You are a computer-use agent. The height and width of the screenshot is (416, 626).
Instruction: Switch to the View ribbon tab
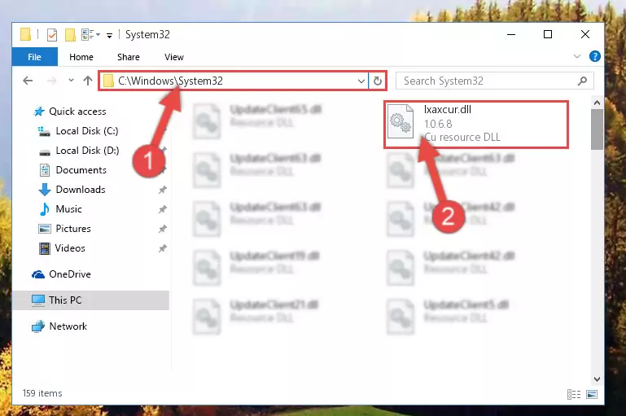pos(174,57)
